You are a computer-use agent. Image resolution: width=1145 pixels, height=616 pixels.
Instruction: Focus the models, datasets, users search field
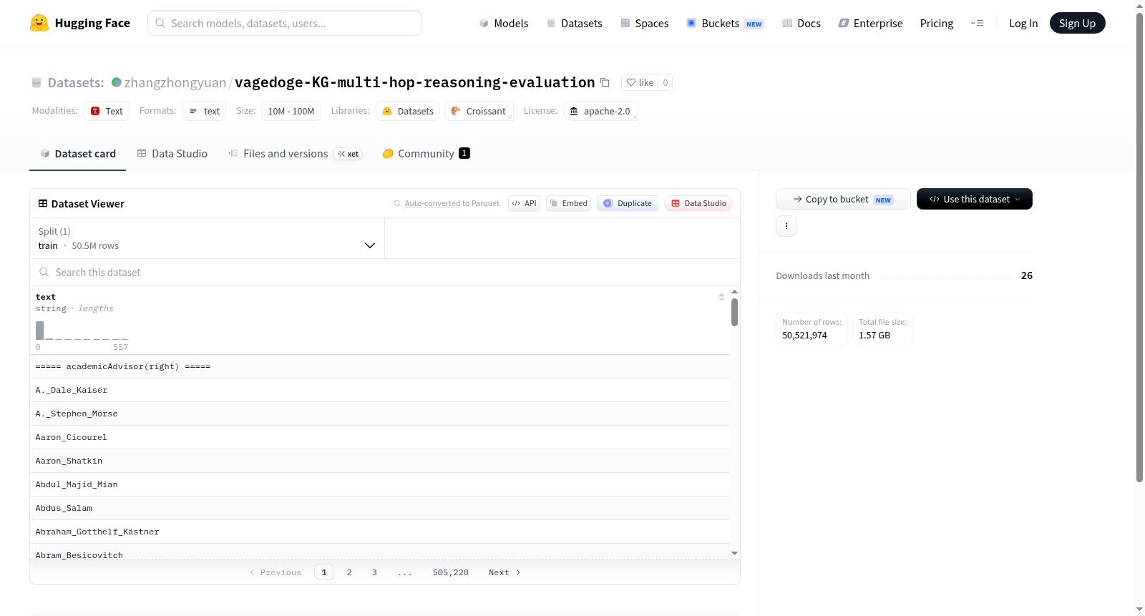[x=285, y=23]
